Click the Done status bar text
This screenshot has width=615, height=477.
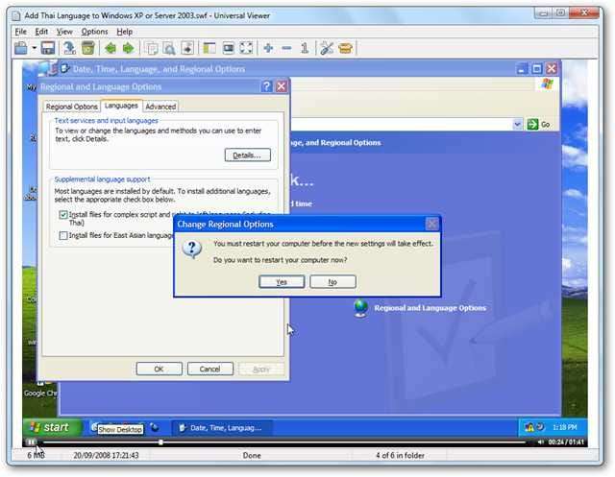pos(252,455)
